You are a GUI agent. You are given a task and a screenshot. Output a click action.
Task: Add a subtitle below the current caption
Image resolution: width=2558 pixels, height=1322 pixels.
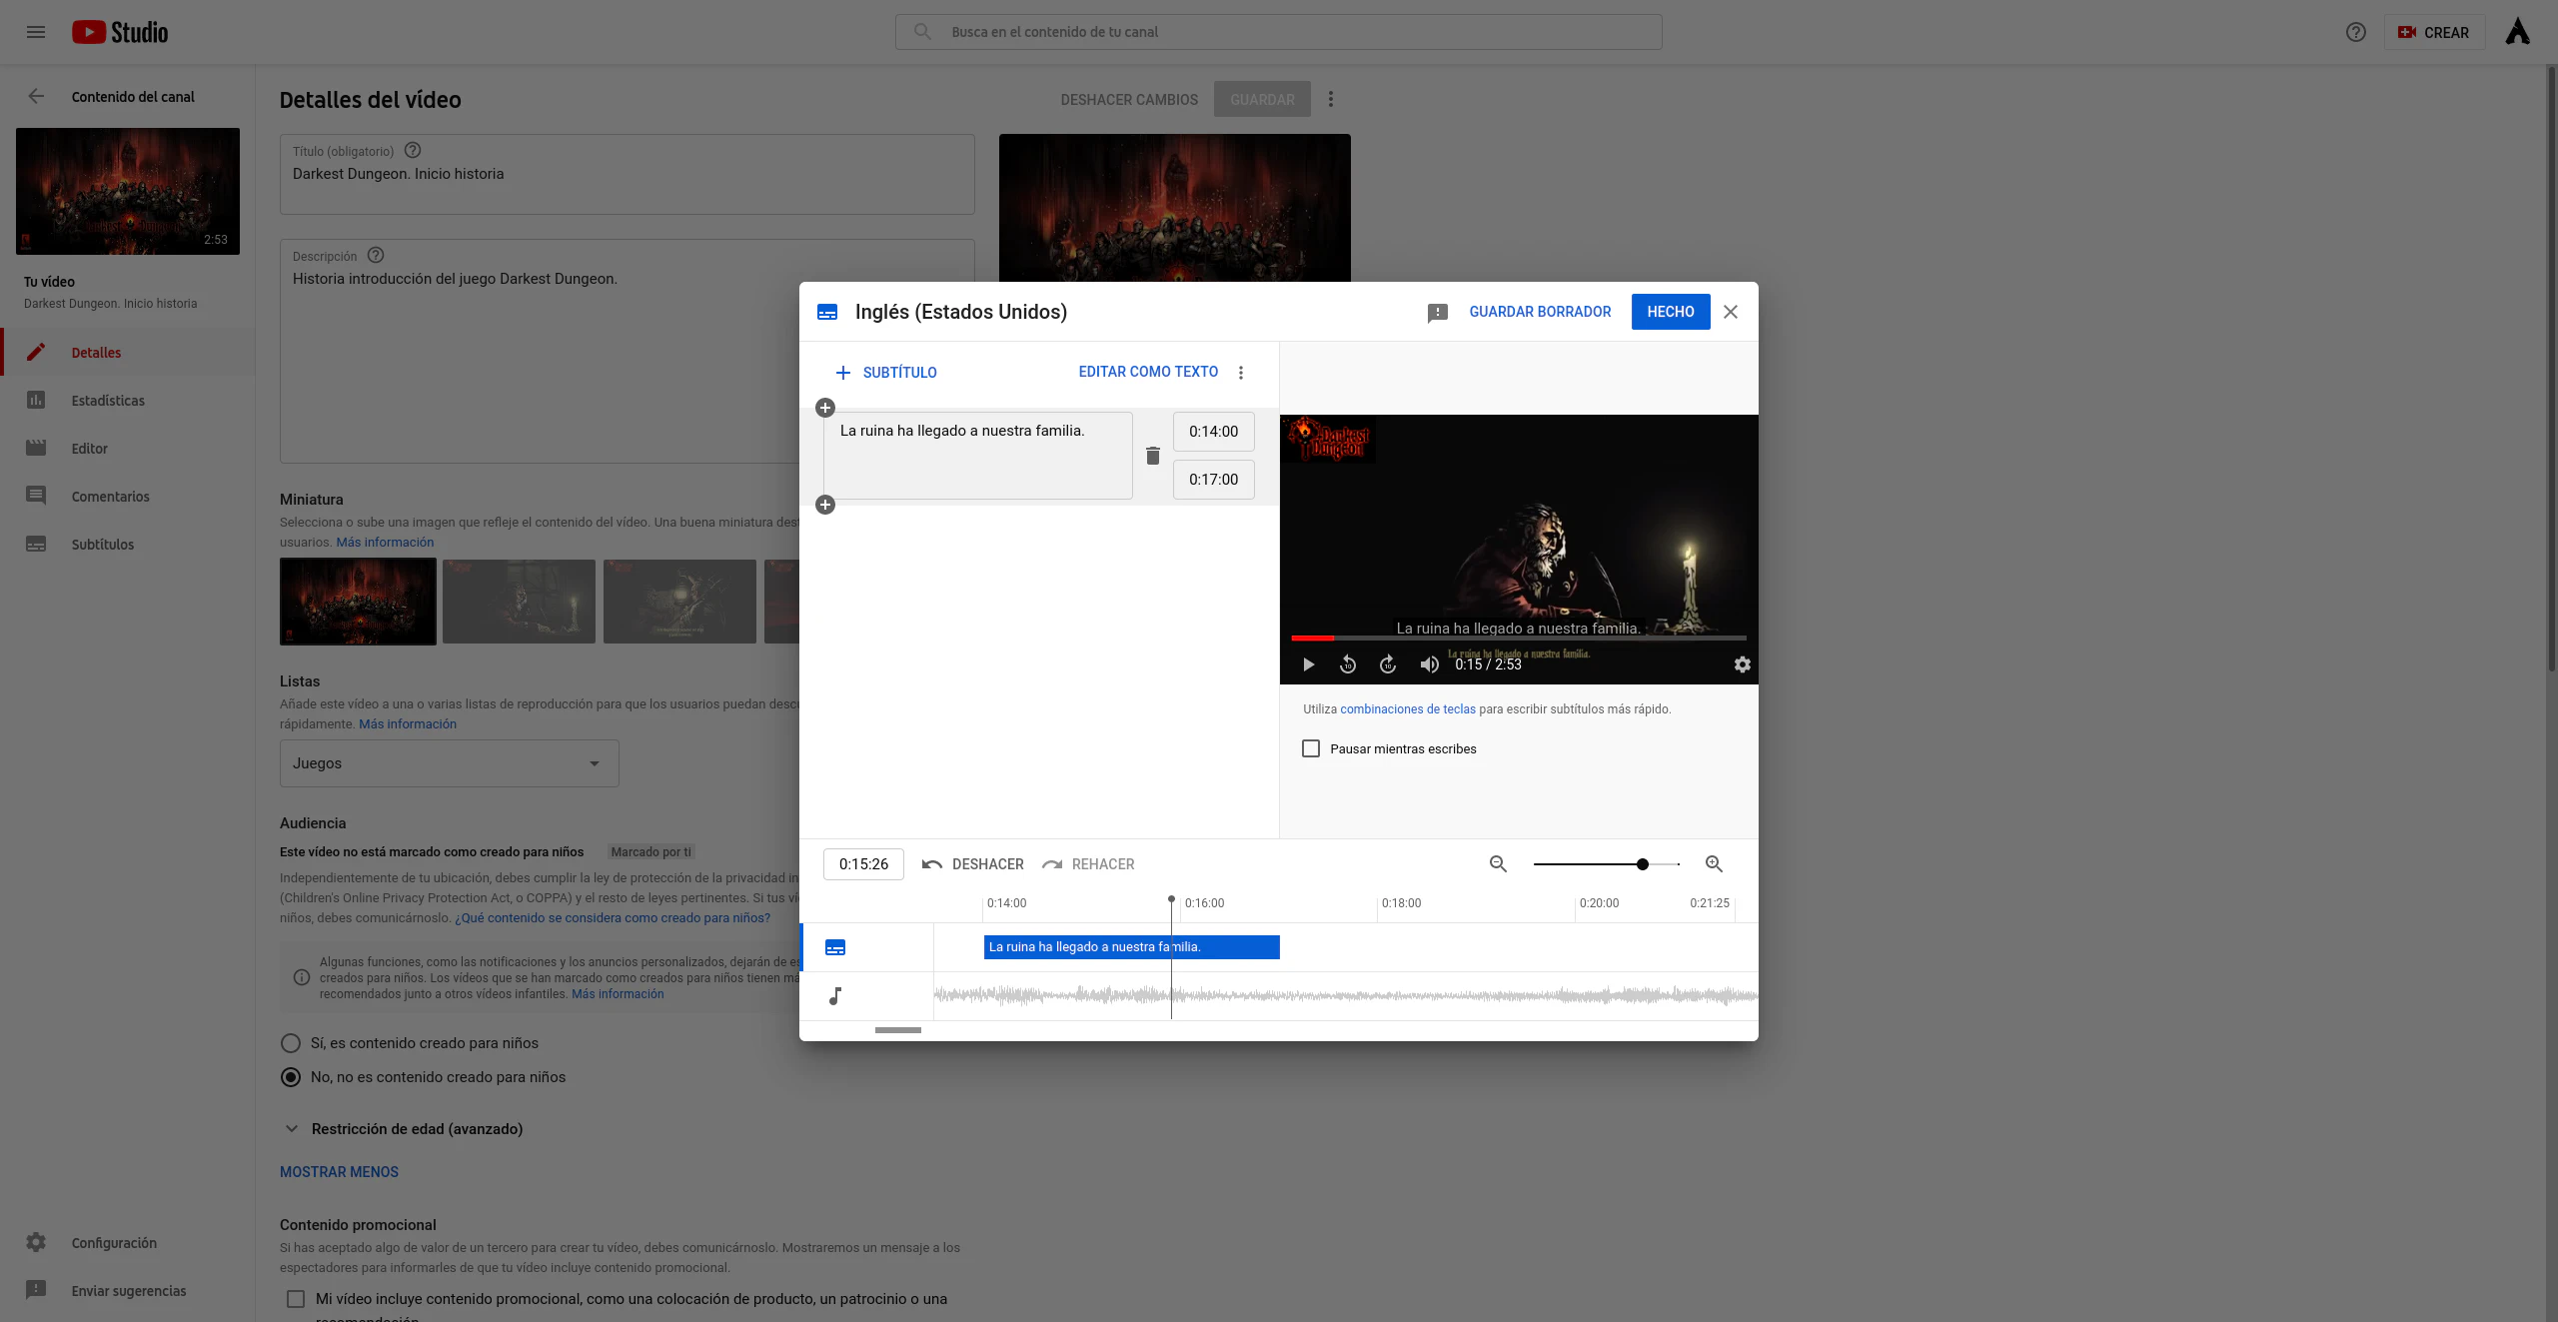825,505
